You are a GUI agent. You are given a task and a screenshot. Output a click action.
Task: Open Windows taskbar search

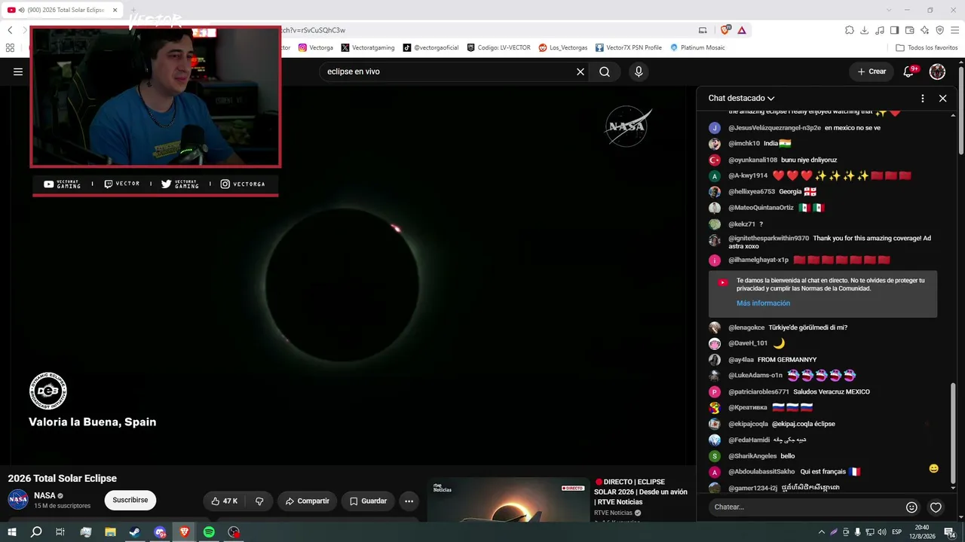[36, 532]
